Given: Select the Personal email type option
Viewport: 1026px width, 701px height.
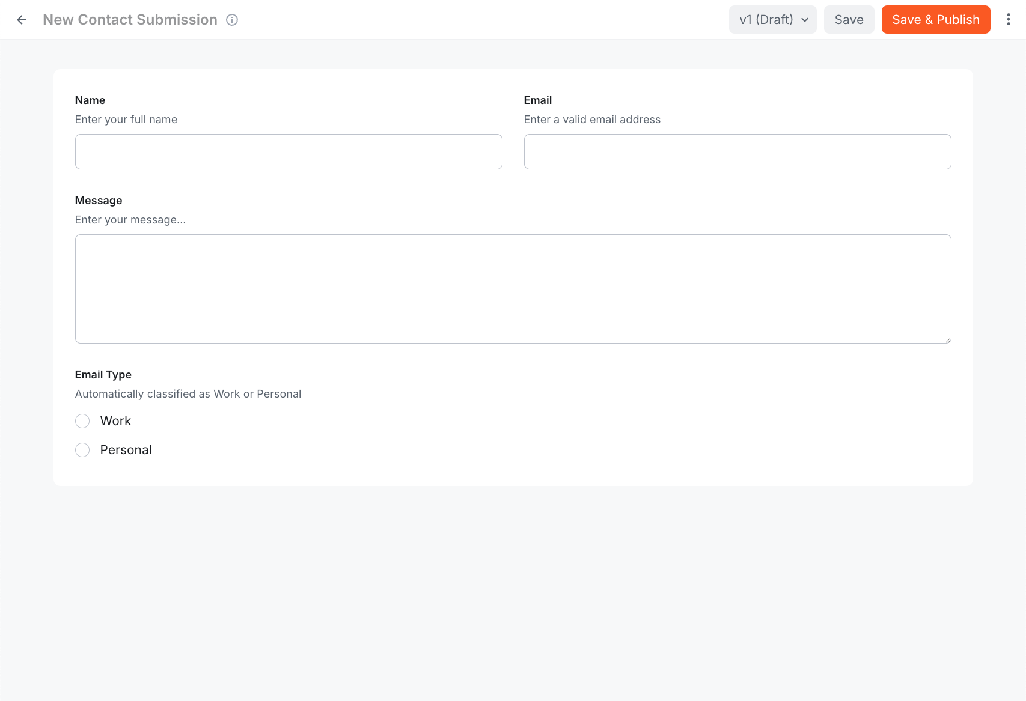Looking at the screenshot, I should point(82,449).
